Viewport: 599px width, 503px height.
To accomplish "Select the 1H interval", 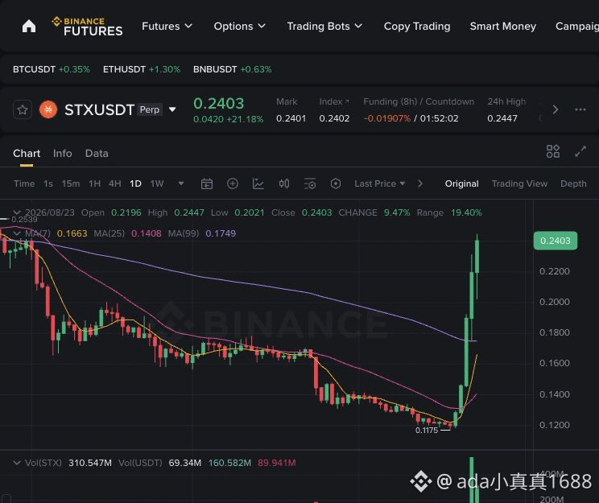I will [x=94, y=183].
